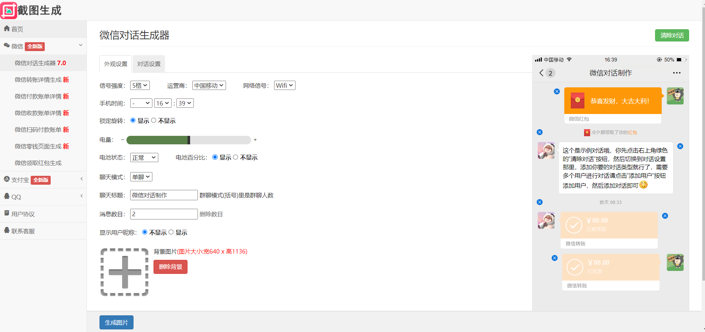This screenshot has height=332, width=705.
Task: Click the 删除背景 button
Action: coord(171,267)
